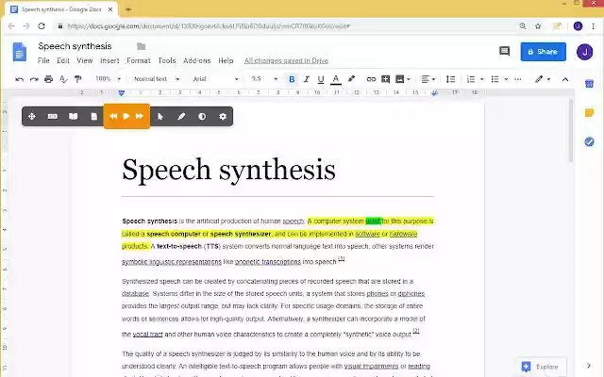Screen dimensions: 604x377
Task: Toggle the bulleted list
Action: pos(495,79)
